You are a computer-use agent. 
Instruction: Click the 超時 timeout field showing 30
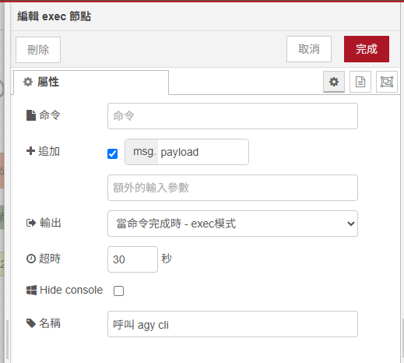[132, 259]
